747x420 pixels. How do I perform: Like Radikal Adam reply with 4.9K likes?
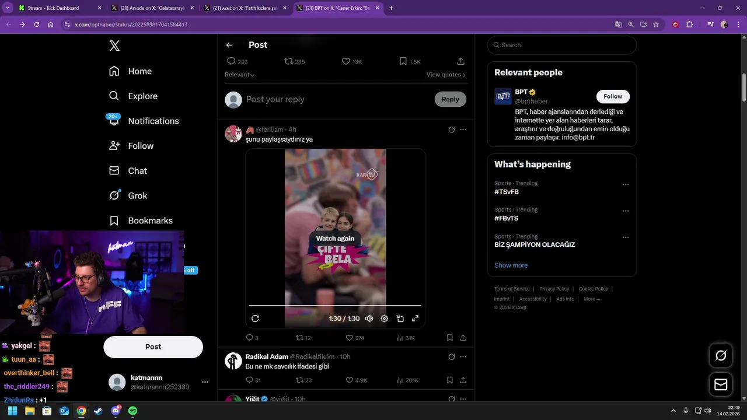point(357,380)
